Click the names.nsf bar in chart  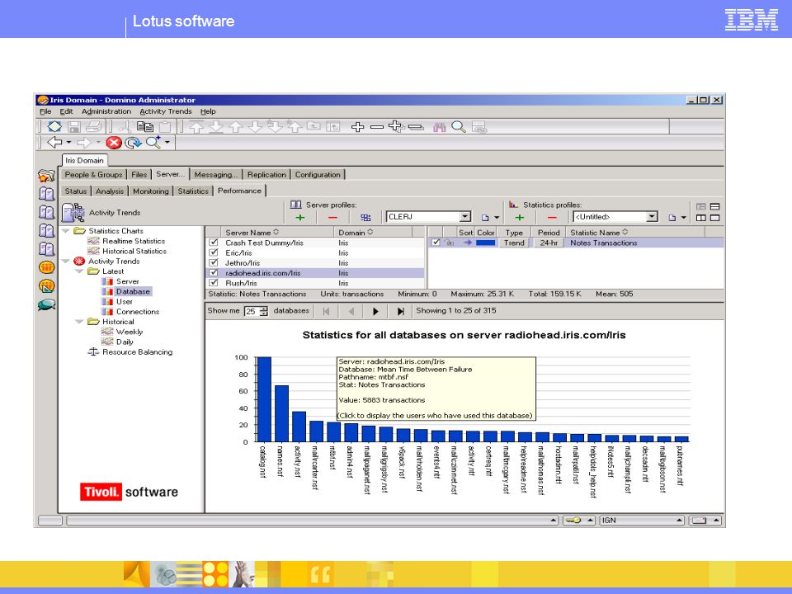pyautogui.click(x=281, y=413)
